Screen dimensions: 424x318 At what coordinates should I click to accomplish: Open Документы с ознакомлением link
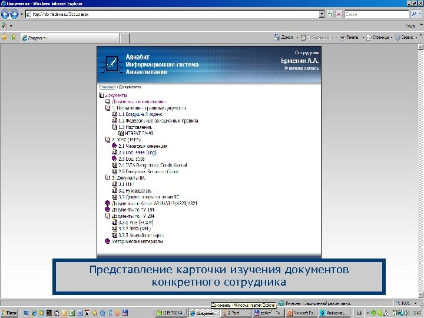(x=139, y=102)
